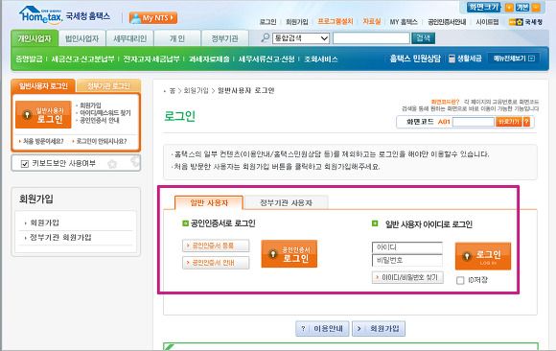Select sidebar 일반사용자 로그인 tab
Screen dimensions: 556x351
(x=43, y=86)
